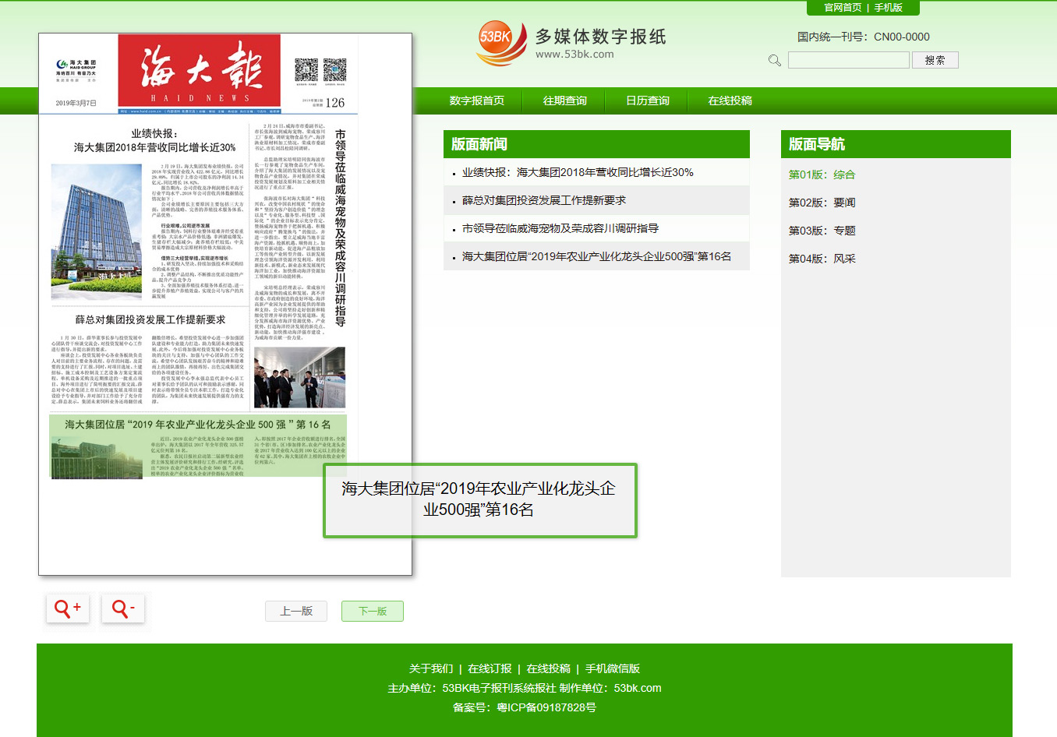Open 官网首页 link at top
The height and width of the screenshot is (737, 1057).
tap(843, 8)
